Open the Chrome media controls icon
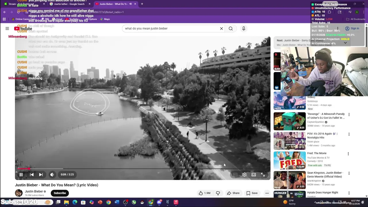Image resolution: width=368 pixels, height=207 pixels. click(350, 12)
